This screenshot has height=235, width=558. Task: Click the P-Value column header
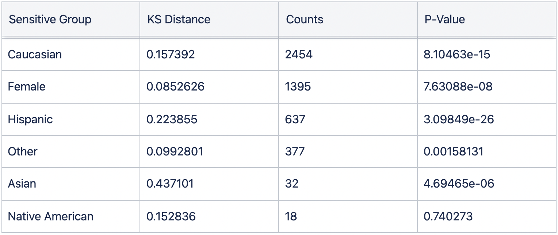[x=444, y=19]
